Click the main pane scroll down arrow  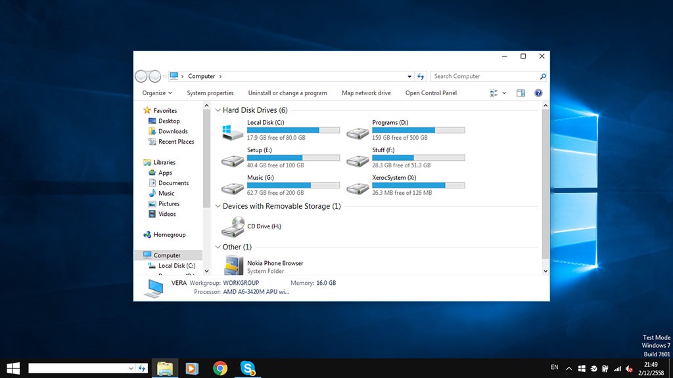[545, 271]
